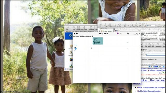Image resolution: width=166 pixels, height=93 pixels.
Task: Click Undelete in the Mailbox toolbar
Action: 119,25
